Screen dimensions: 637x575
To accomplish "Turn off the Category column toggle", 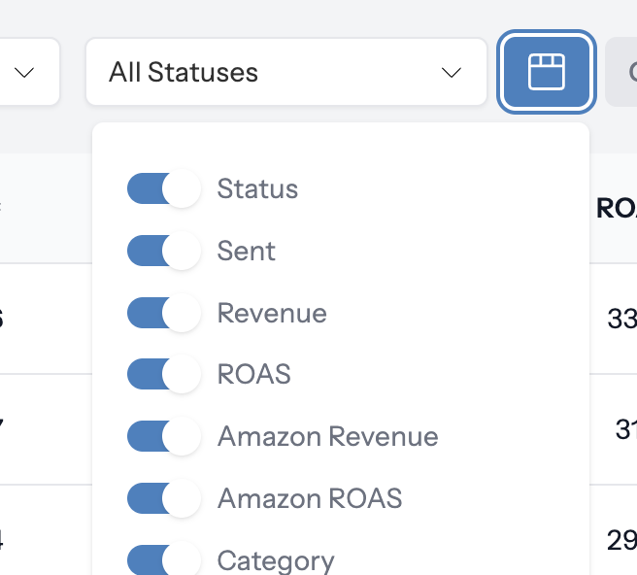I will [163, 559].
